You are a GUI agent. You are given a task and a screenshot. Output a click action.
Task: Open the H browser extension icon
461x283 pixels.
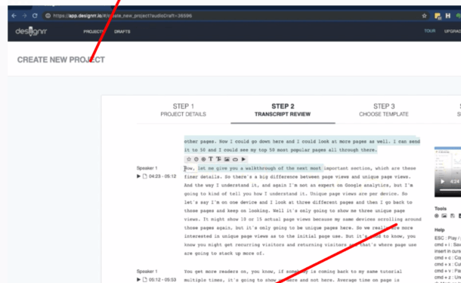click(x=447, y=16)
